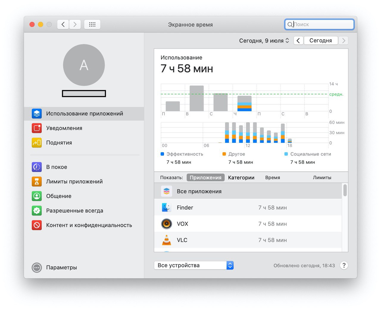The width and height of the screenshot is (381, 310).
Task: Click the Другое orange legend swatch
Action: pos(224,154)
